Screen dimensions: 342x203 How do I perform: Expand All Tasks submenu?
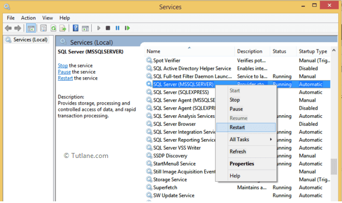pyautogui.click(x=246, y=140)
